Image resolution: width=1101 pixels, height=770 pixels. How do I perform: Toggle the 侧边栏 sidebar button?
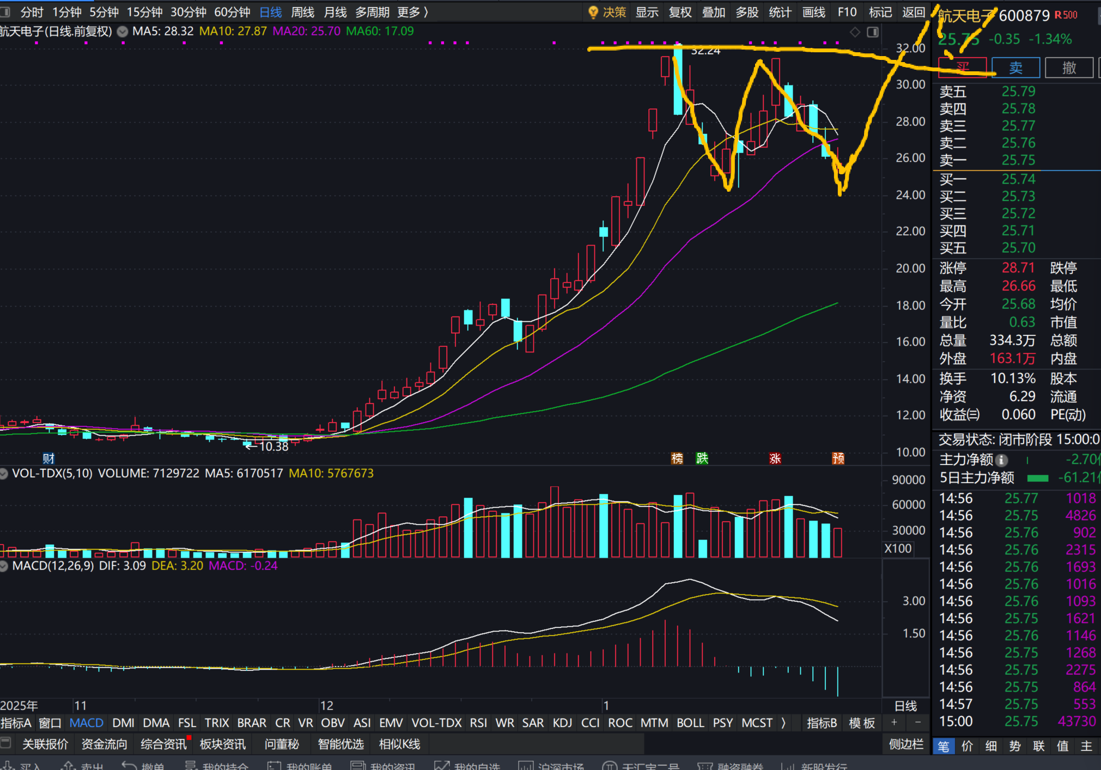pyautogui.click(x=906, y=744)
